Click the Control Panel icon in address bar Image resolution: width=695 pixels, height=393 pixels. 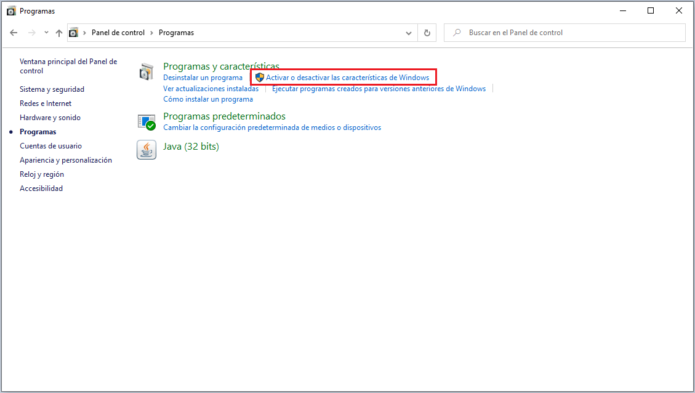click(x=74, y=33)
